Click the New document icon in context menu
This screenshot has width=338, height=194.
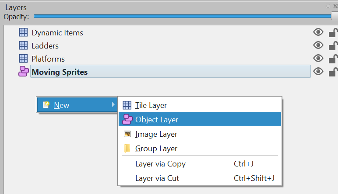46,105
